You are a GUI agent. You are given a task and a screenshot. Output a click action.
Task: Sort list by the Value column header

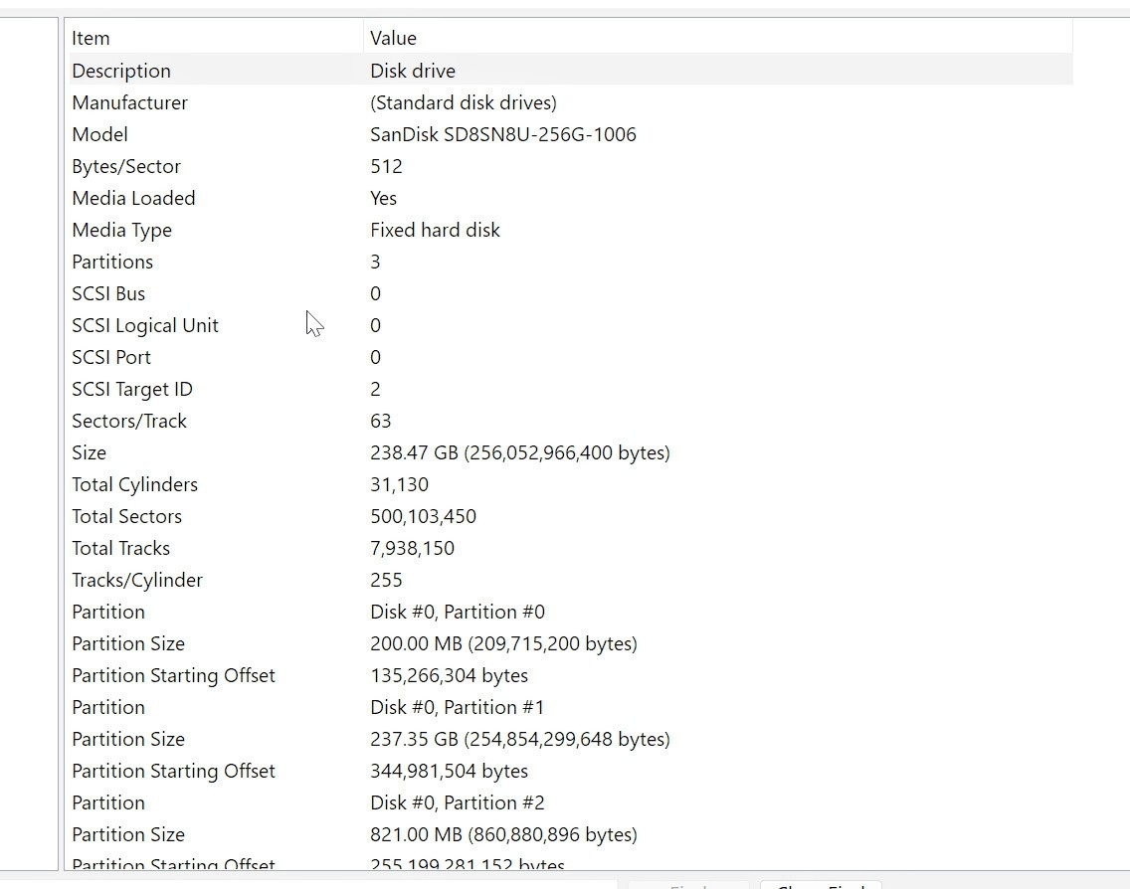click(718, 38)
